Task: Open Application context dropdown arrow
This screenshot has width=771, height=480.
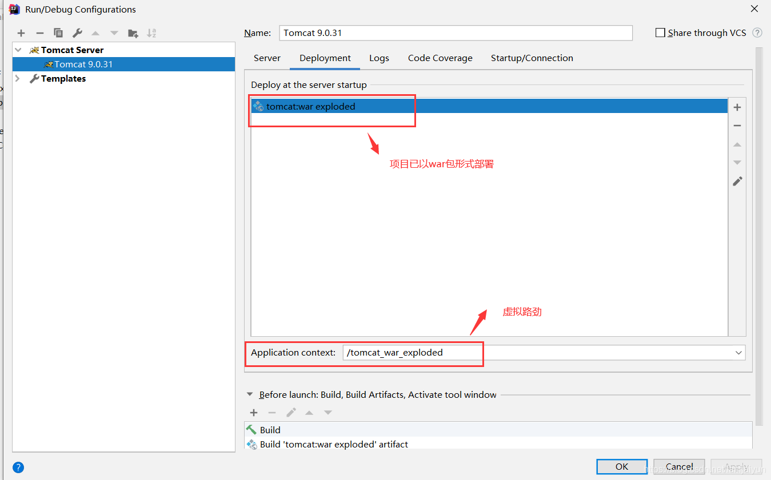Action: click(x=738, y=353)
